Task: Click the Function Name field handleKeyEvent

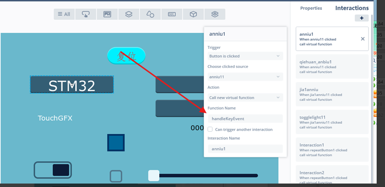Action: (x=245, y=119)
